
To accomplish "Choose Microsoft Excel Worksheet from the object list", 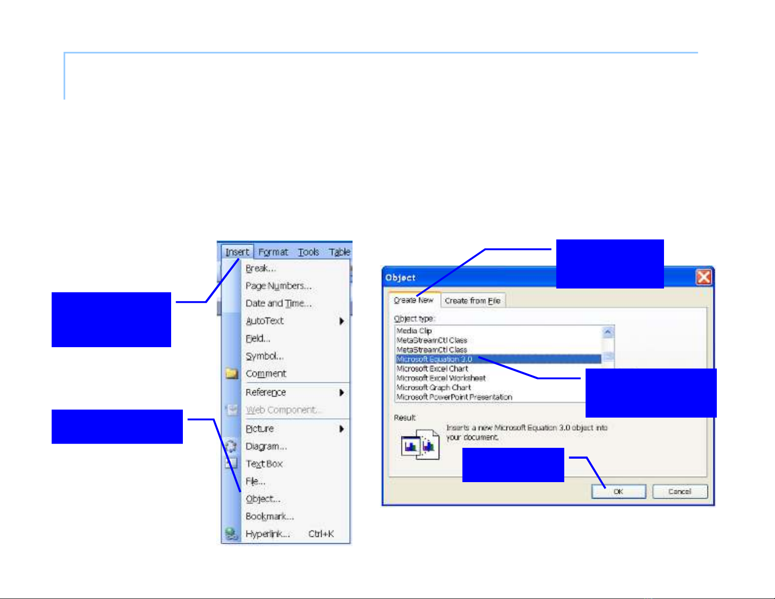I will [441, 378].
